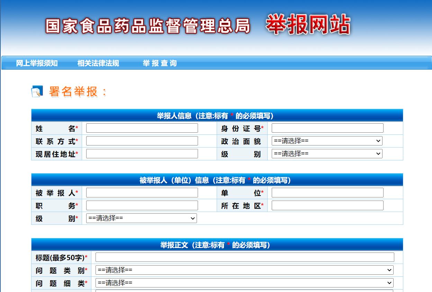
Task: Select the 单位 text box
Action: click(327, 192)
